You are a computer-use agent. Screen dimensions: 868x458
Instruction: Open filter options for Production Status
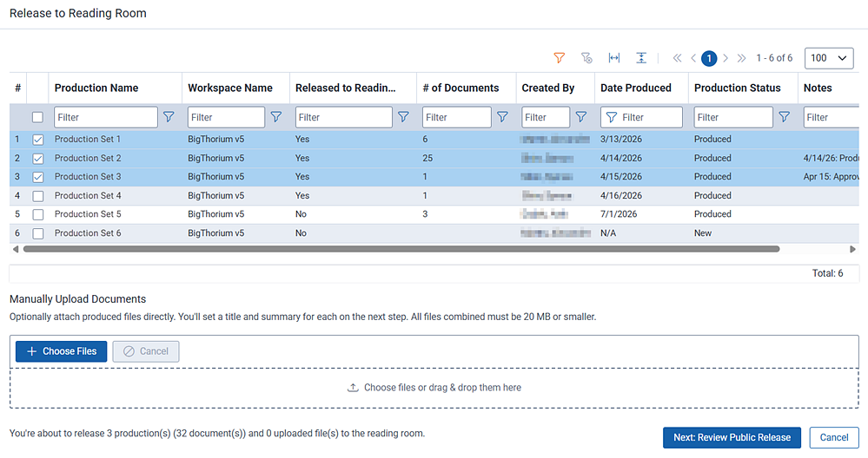(x=785, y=117)
